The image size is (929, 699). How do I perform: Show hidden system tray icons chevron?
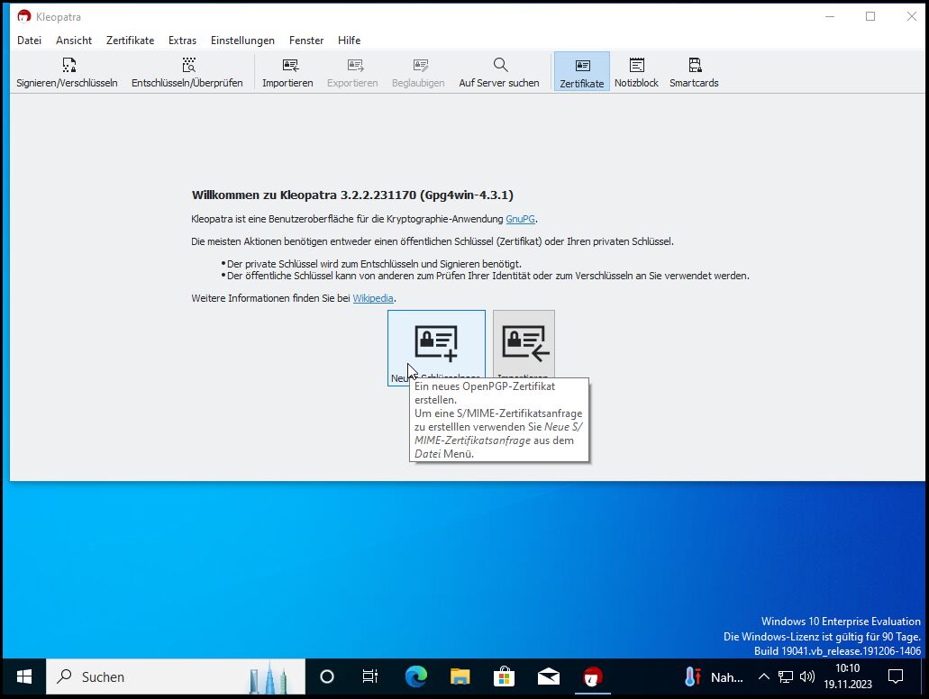pos(763,676)
